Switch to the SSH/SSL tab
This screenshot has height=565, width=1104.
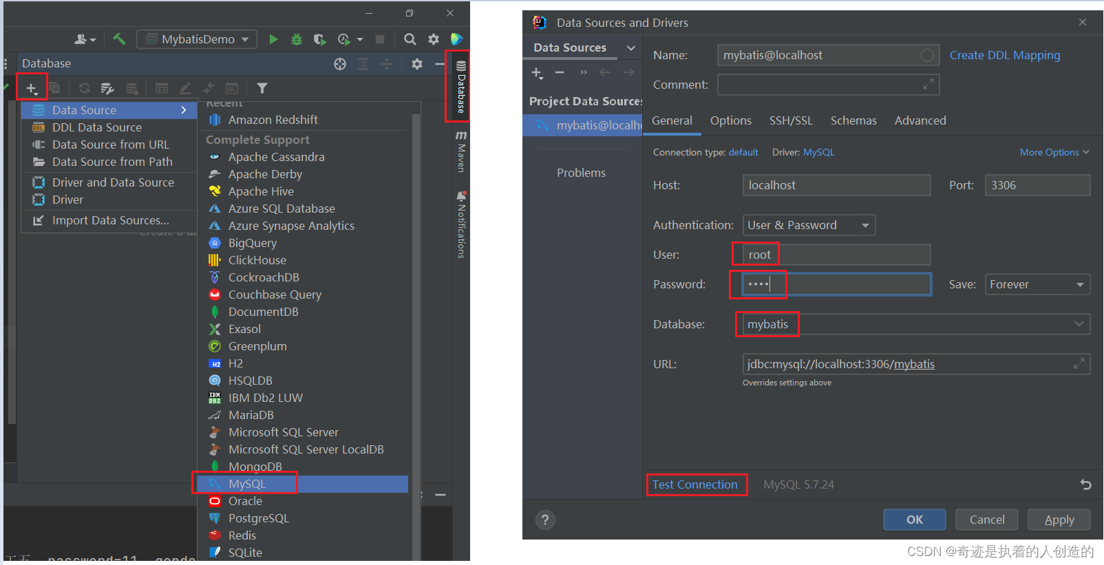[x=791, y=120]
